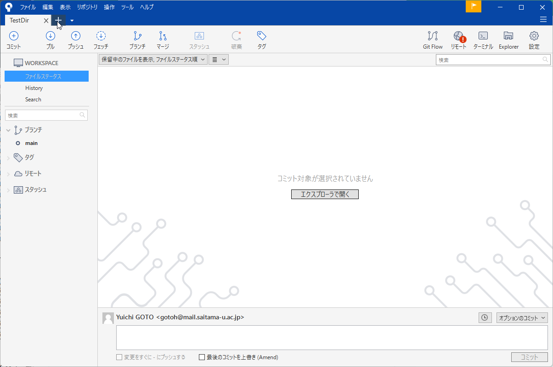The width and height of the screenshot is (553, 367).
Task: Select ファイルステータス in the WORKSPACE sidebar
Action: pos(46,77)
